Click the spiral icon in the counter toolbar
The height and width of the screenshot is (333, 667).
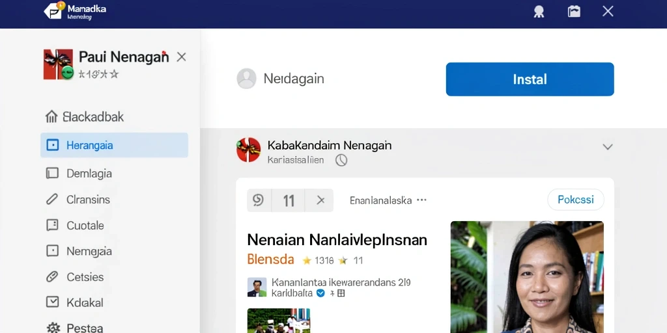[259, 200]
